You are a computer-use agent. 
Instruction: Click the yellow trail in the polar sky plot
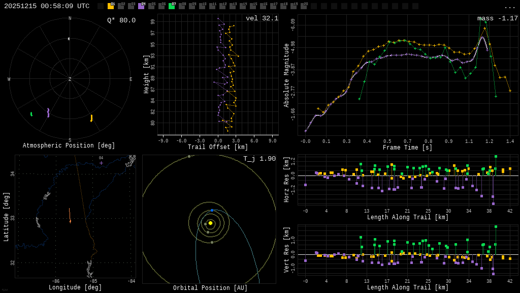click(91, 118)
